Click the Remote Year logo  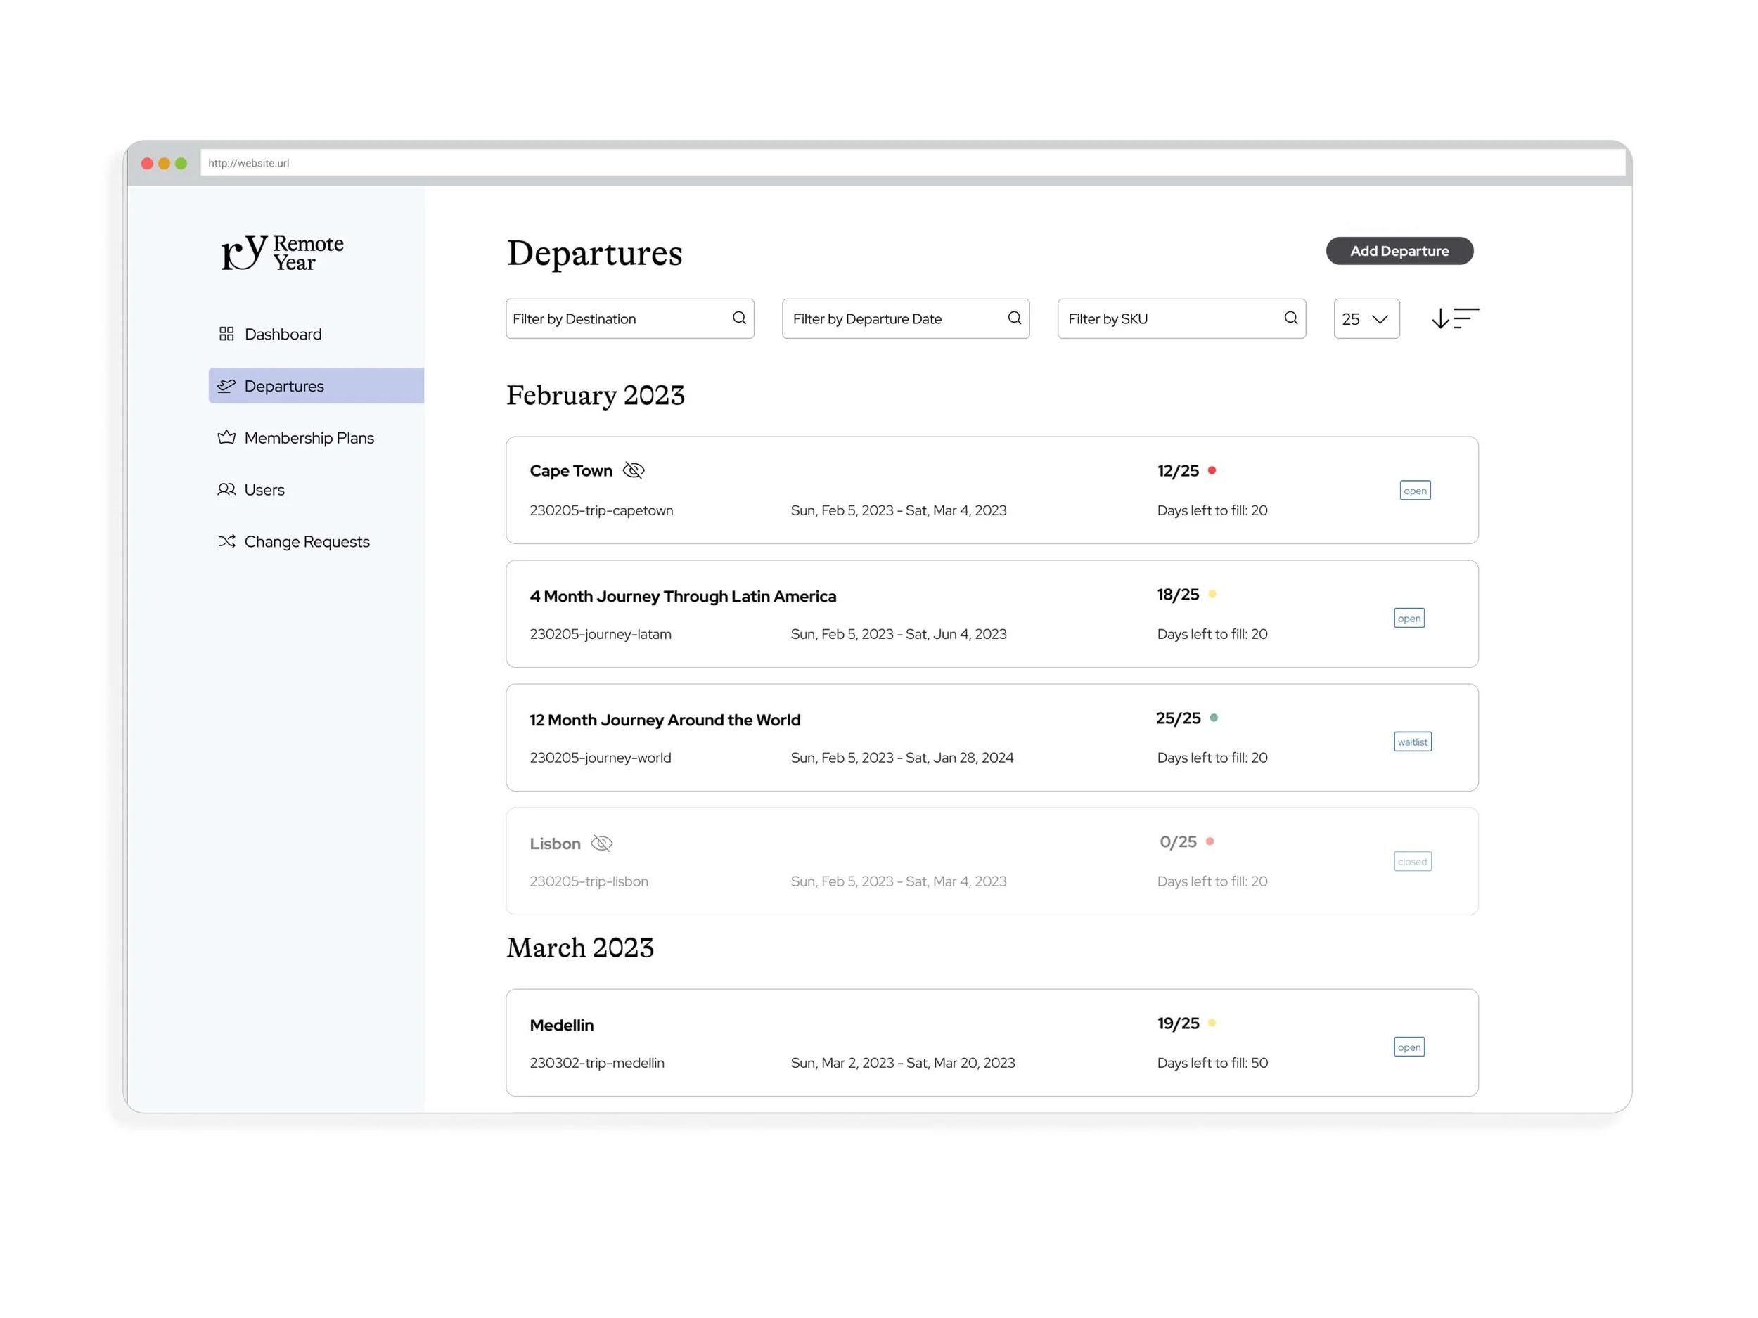click(281, 252)
